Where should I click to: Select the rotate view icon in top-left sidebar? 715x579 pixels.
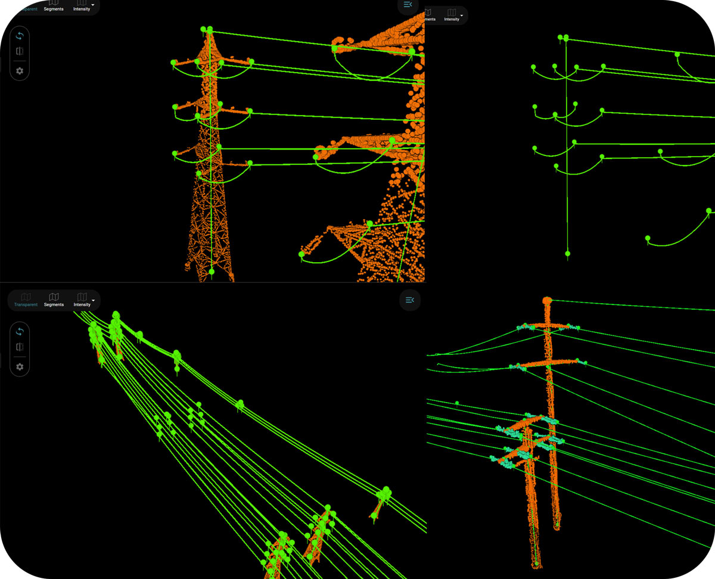(20, 36)
